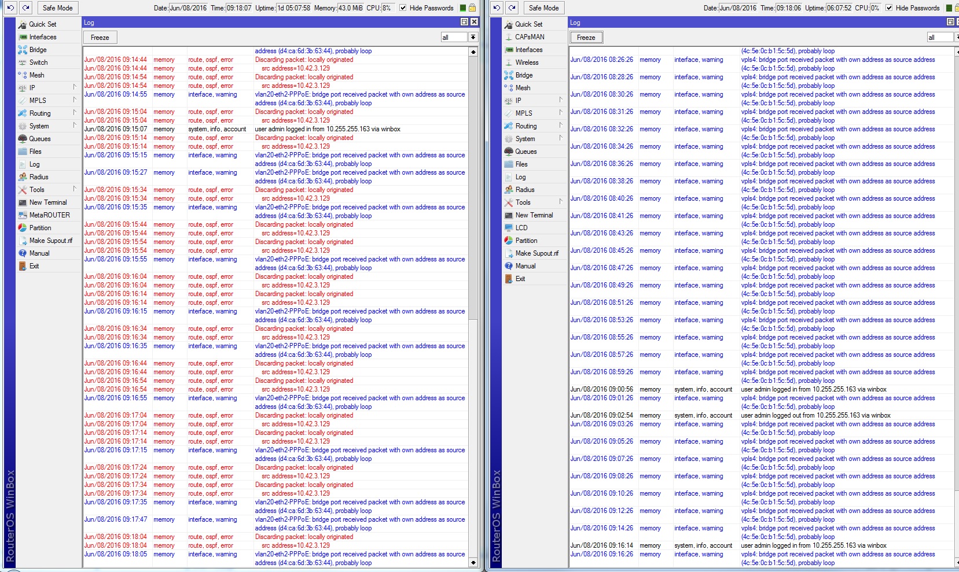Screen dimensions: 959x572
Task: Open the Bridge panel in left router
Action: point(37,50)
